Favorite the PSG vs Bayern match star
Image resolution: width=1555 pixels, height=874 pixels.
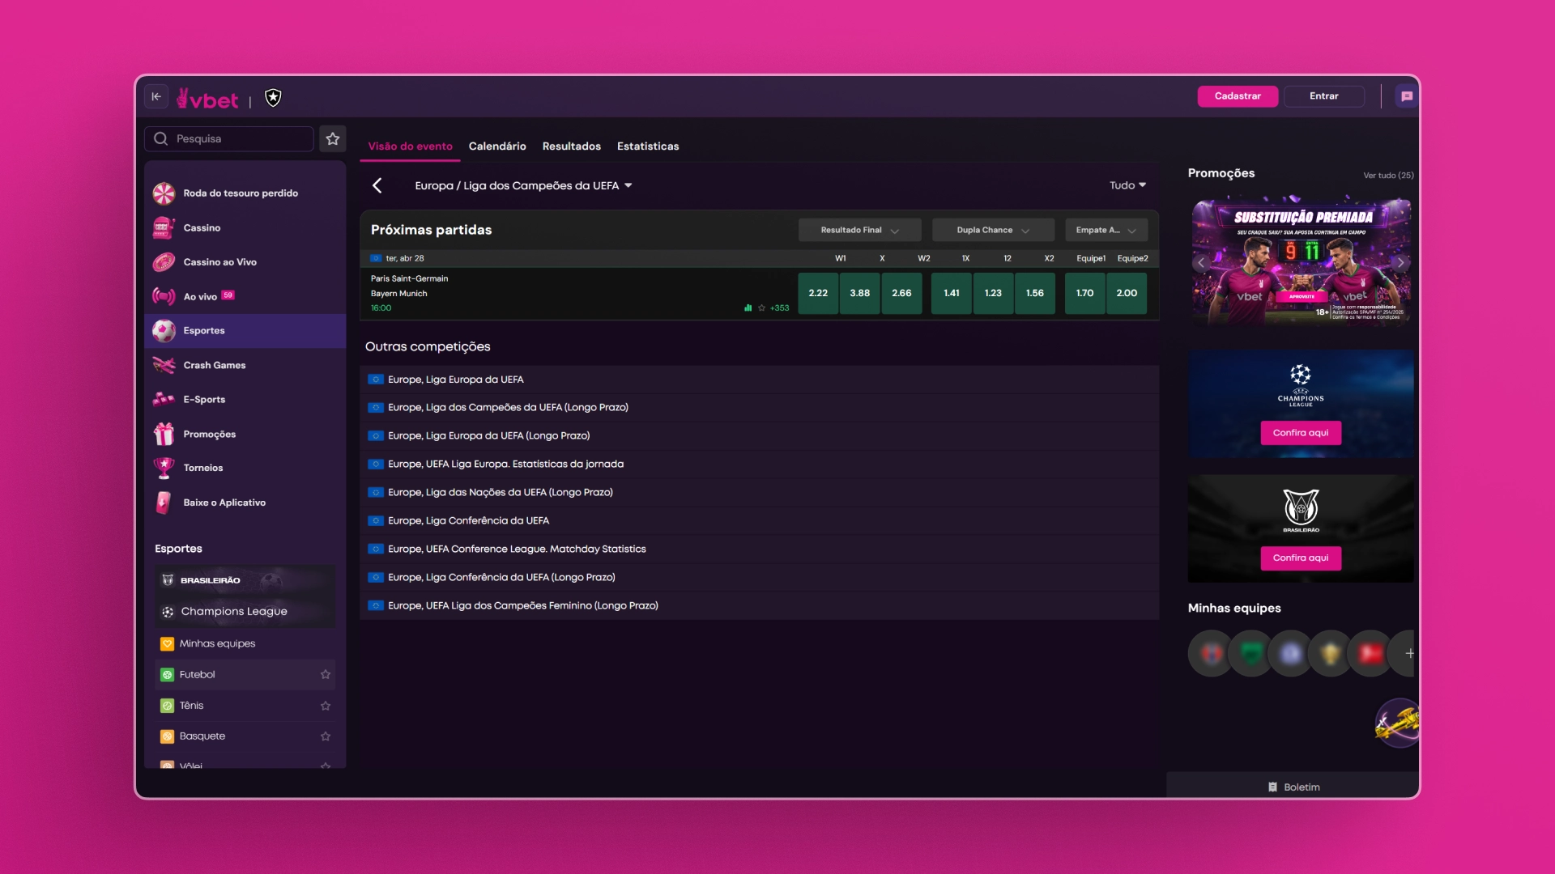pyautogui.click(x=761, y=308)
